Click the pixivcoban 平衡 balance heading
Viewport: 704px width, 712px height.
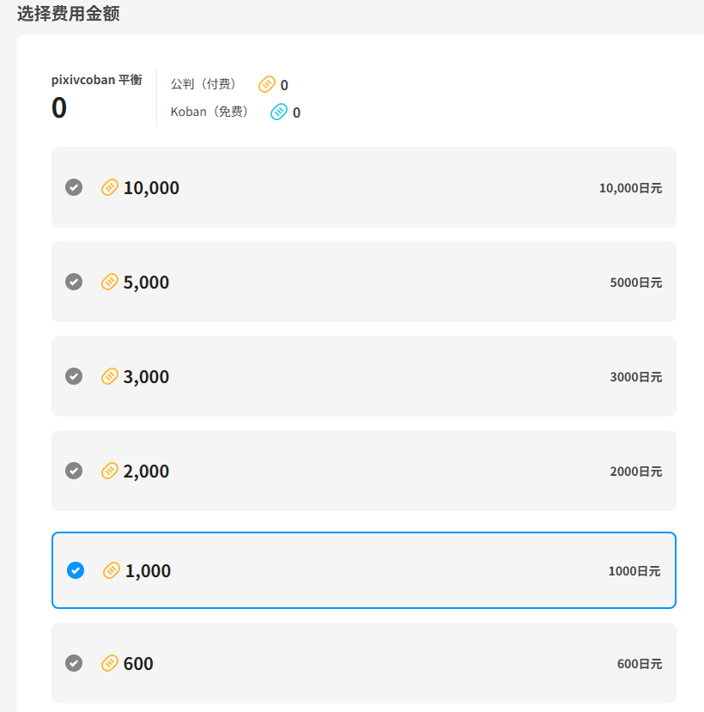pyautogui.click(x=96, y=80)
